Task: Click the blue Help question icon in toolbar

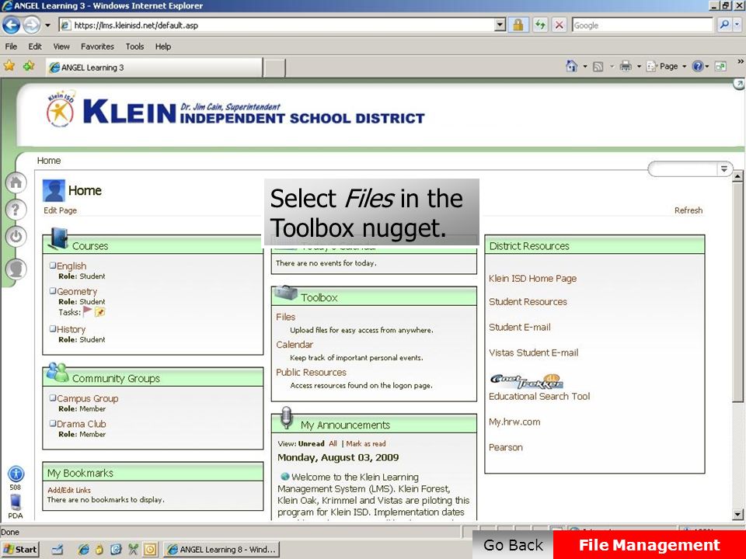Action: [x=698, y=67]
